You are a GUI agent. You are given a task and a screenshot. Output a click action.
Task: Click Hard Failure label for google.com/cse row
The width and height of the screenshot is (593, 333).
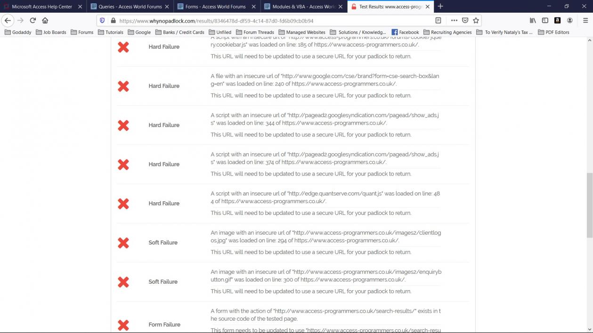pyautogui.click(x=164, y=86)
